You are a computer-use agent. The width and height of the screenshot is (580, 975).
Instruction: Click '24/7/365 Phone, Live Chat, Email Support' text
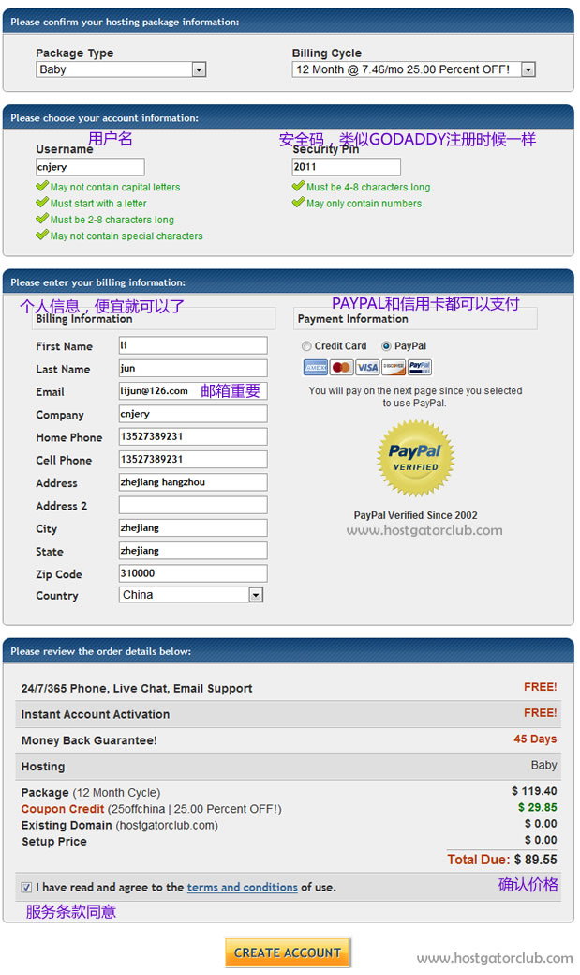(x=137, y=689)
